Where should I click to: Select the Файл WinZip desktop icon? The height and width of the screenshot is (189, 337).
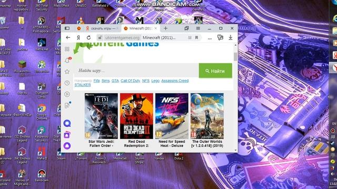(x=22, y=110)
